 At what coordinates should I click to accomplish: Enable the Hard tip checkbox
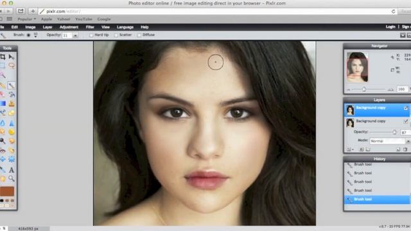(x=91, y=35)
